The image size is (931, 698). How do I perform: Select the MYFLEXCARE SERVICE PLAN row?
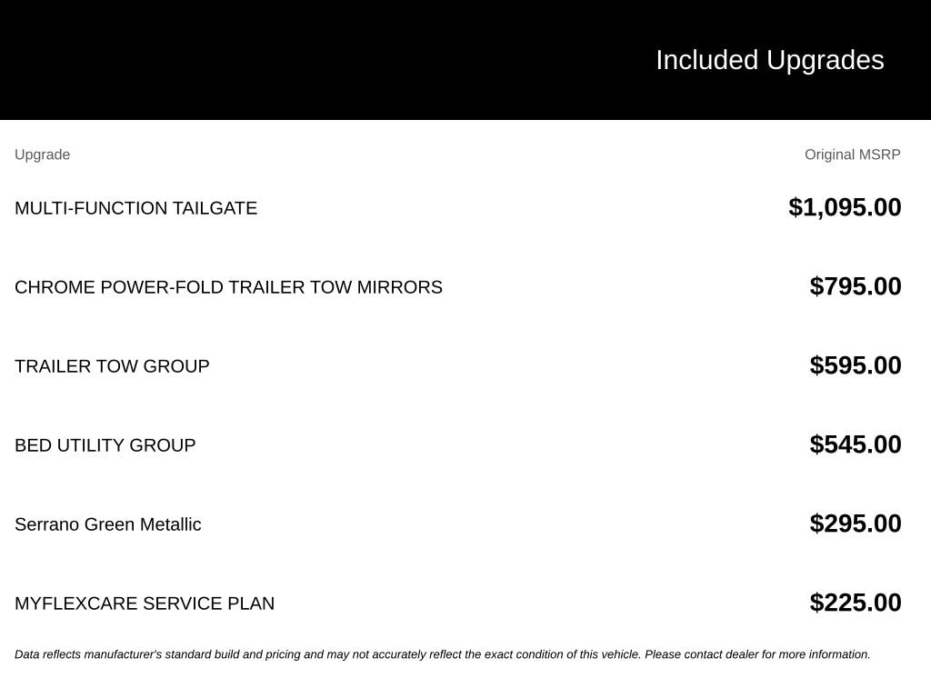click(x=458, y=603)
